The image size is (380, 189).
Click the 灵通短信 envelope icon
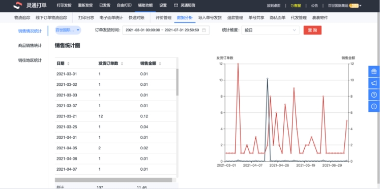pyautogui.click(x=176, y=5)
